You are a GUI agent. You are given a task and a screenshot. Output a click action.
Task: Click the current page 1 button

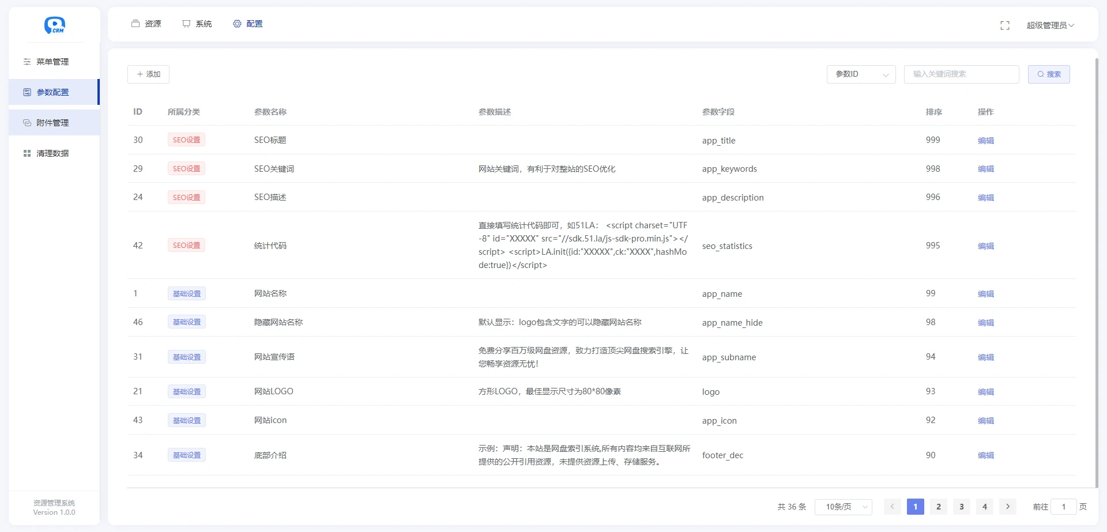tap(916, 507)
